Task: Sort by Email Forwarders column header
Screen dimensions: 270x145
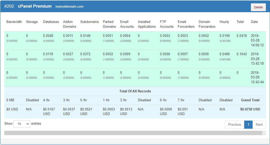Action: [186, 24]
